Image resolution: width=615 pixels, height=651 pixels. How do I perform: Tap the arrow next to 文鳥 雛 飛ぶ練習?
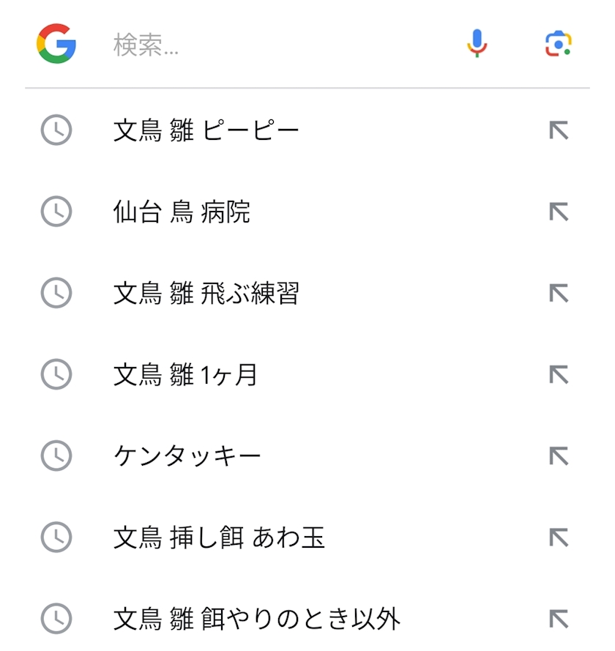click(x=559, y=293)
